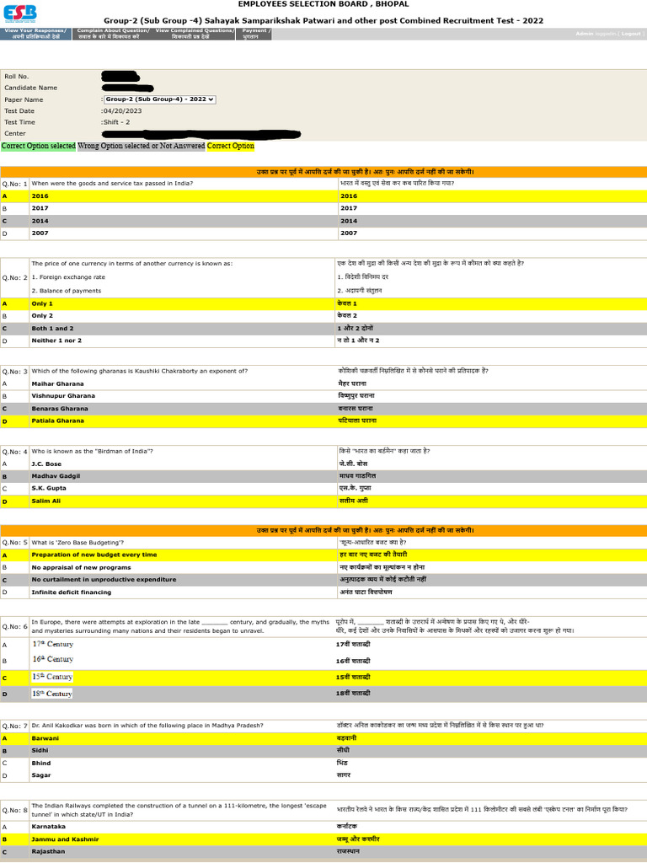Open the Complain About Question tab
The height and width of the screenshot is (863, 647).
coord(113,34)
